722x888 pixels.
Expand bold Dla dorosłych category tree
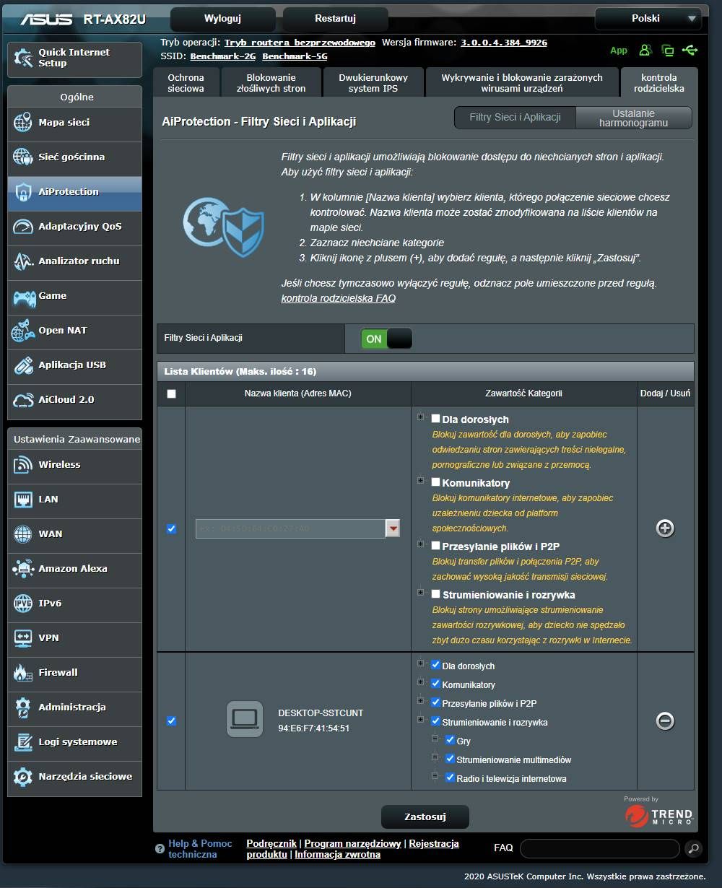pyautogui.click(x=420, y=417)
